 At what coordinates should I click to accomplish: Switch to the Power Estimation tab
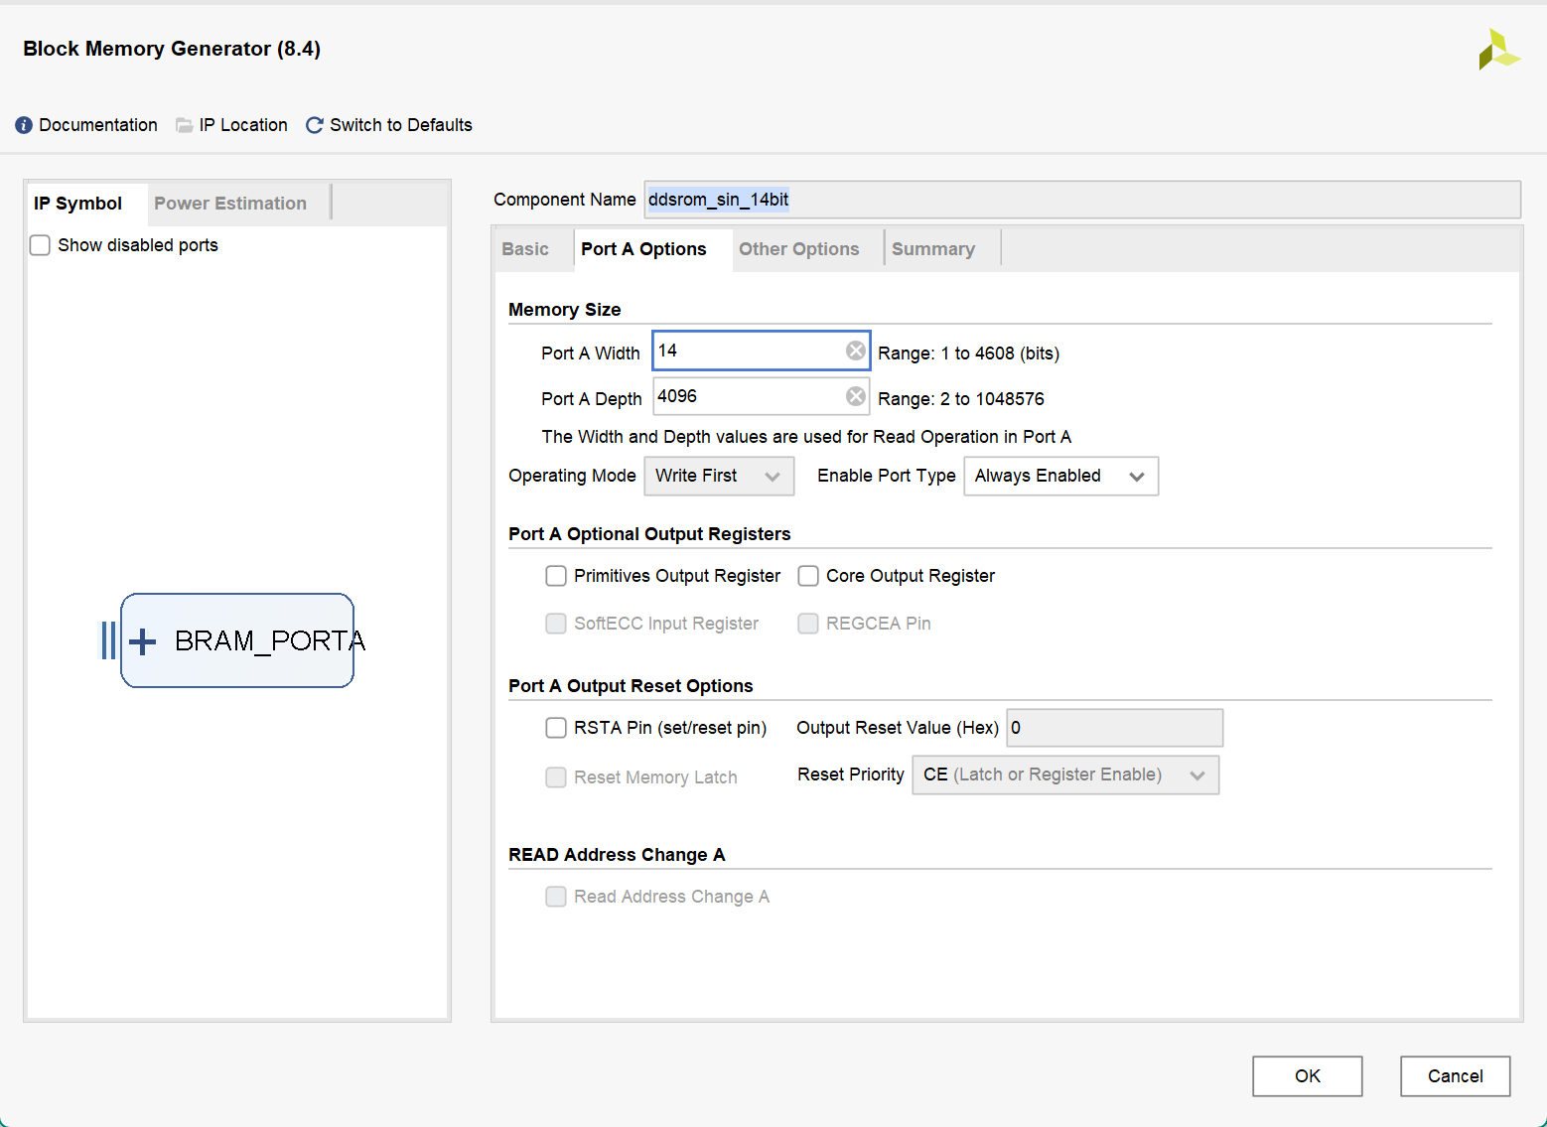(x=230, y=204)
